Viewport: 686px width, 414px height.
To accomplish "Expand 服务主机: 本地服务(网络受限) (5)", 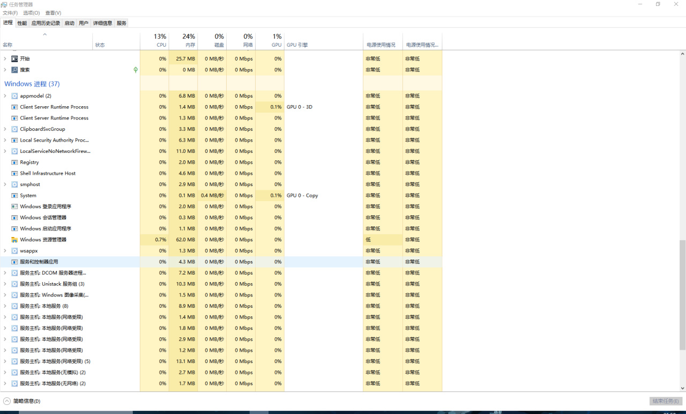I will point(5,361).
